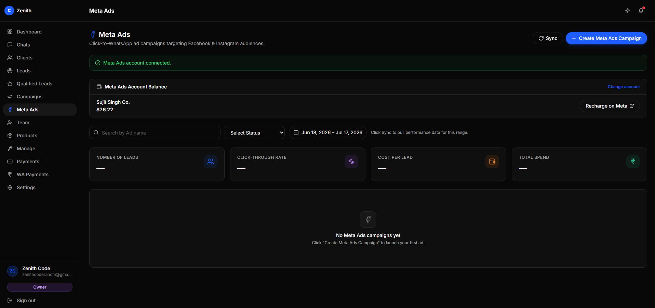The width and height of the screenshot is (655, 308).
Task: Click the zenithcoderanchi email address text
Action: [x=47, y=275]
